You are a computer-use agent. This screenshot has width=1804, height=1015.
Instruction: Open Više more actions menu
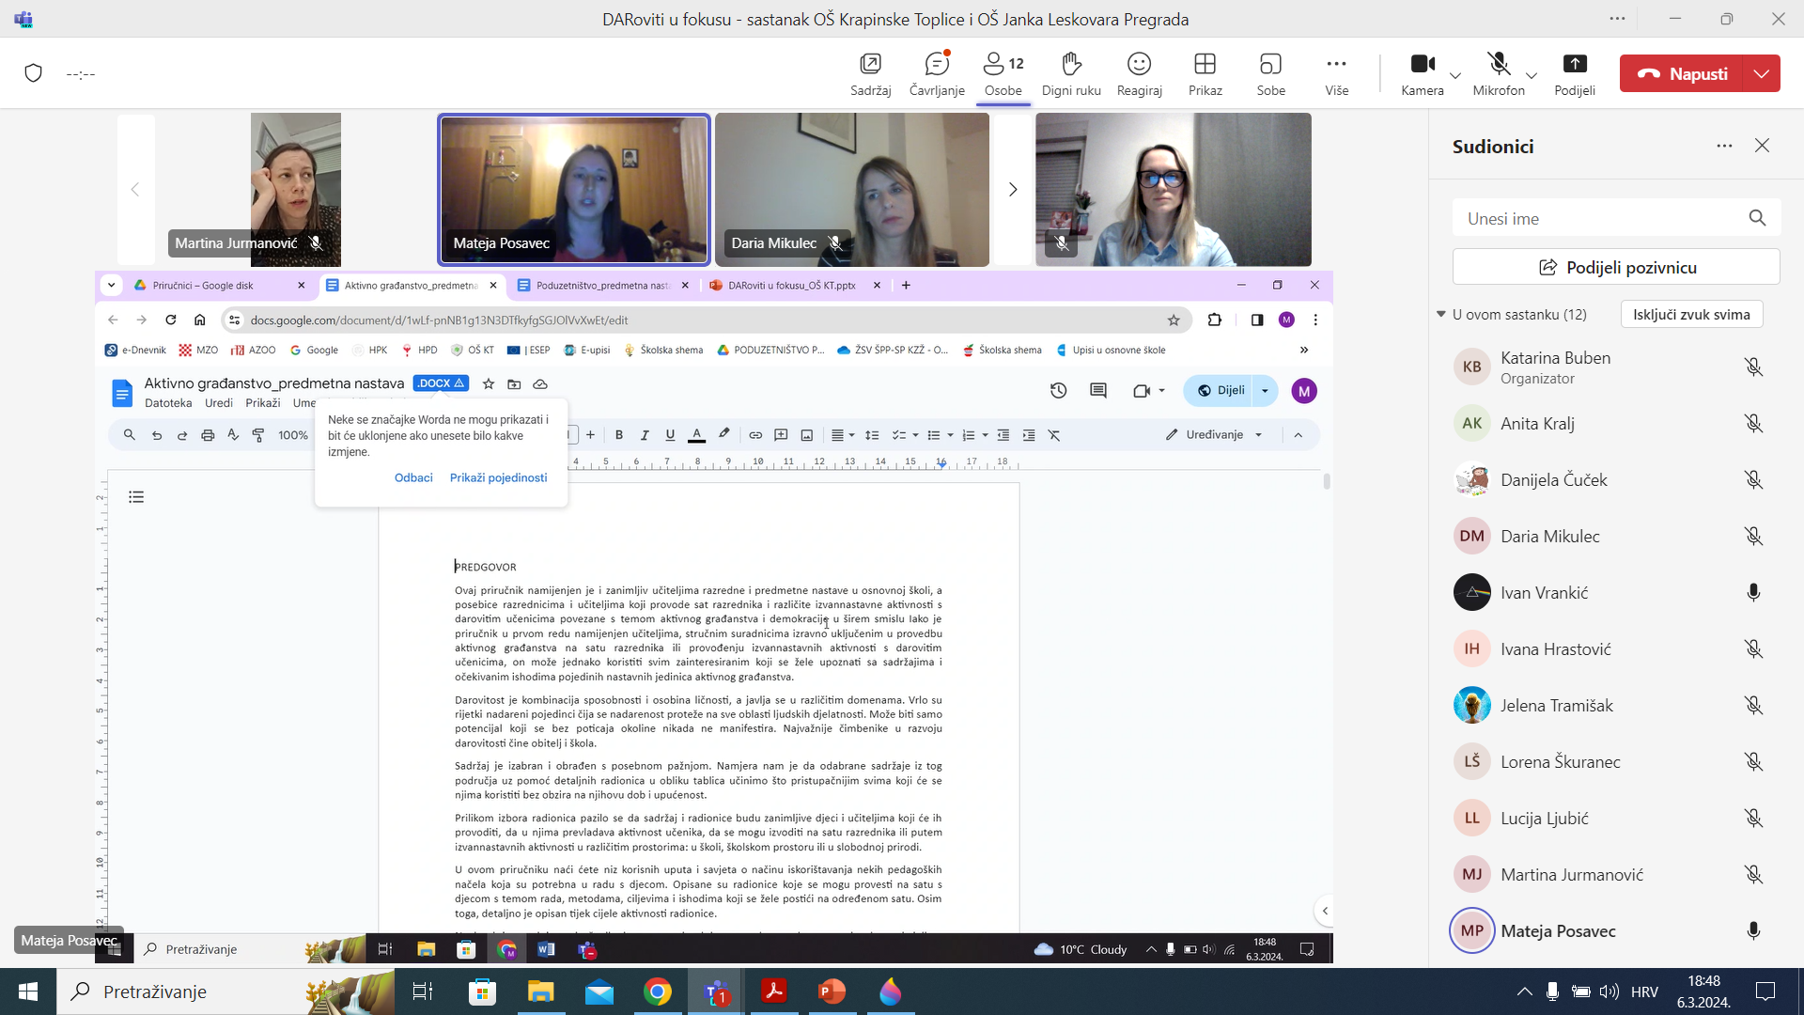[x=1336, y=73]
